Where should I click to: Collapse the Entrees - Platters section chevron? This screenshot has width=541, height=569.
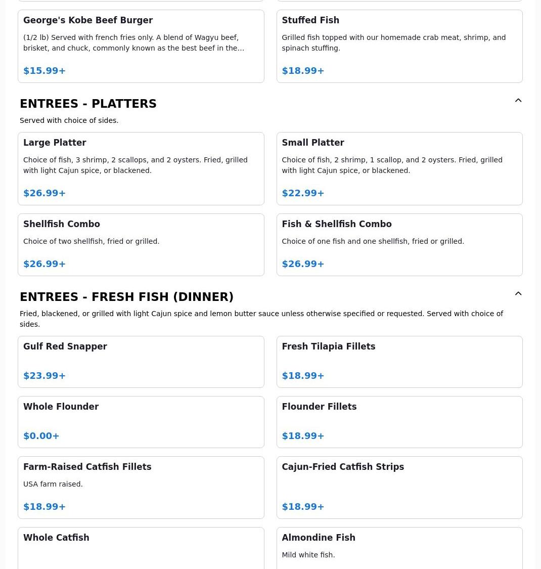click(518, 101)
